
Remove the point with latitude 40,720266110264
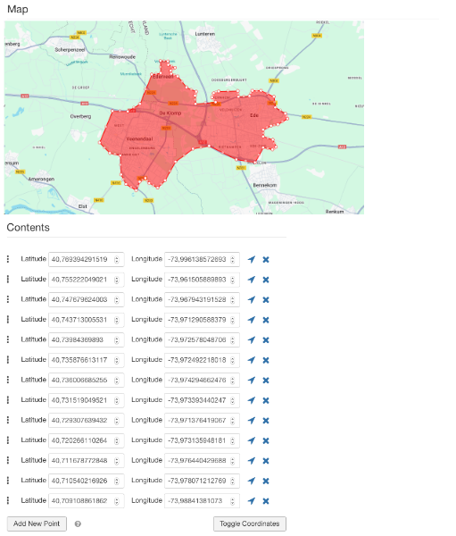(x=266, y=440)
